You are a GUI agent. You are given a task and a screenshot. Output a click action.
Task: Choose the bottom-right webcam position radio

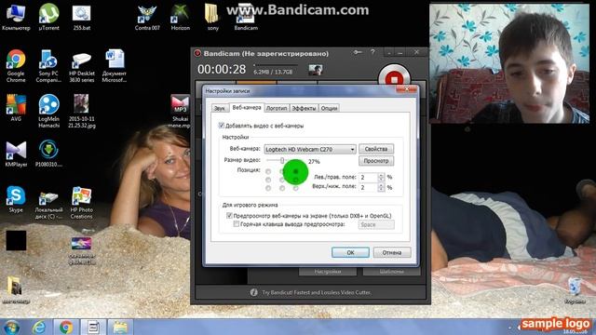pyautogui.click(x=296, y=188)
